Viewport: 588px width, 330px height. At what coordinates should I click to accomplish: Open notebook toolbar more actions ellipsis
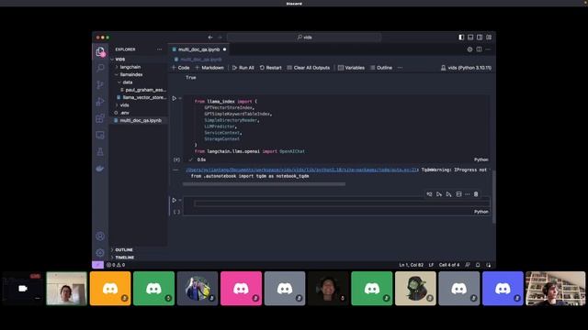coord(401,68)
